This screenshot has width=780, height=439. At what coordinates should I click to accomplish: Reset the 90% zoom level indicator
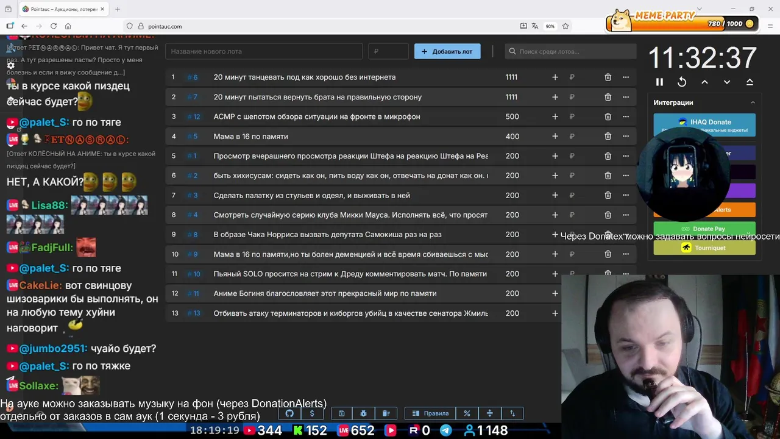point(550,26)
